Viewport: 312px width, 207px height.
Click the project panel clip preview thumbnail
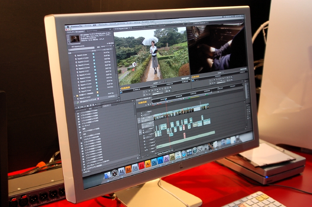(75, 38)
